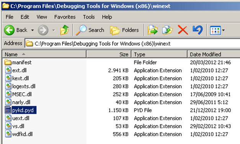
Task: Click the logexts.dll file name
Action: click(x=24, y=86)
